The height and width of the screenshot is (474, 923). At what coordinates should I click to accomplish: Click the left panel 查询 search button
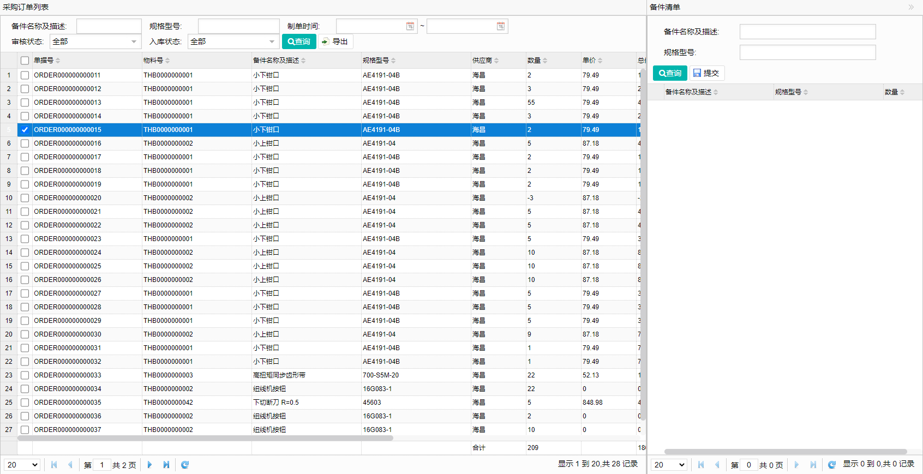click(299, 41)
